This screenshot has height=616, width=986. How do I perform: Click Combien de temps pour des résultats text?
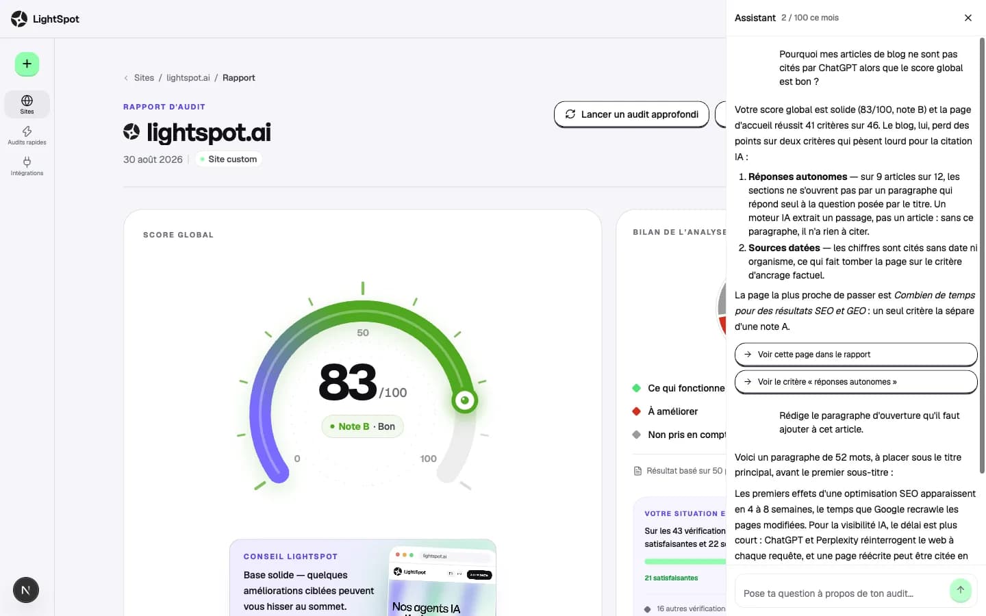pos(855,303)
